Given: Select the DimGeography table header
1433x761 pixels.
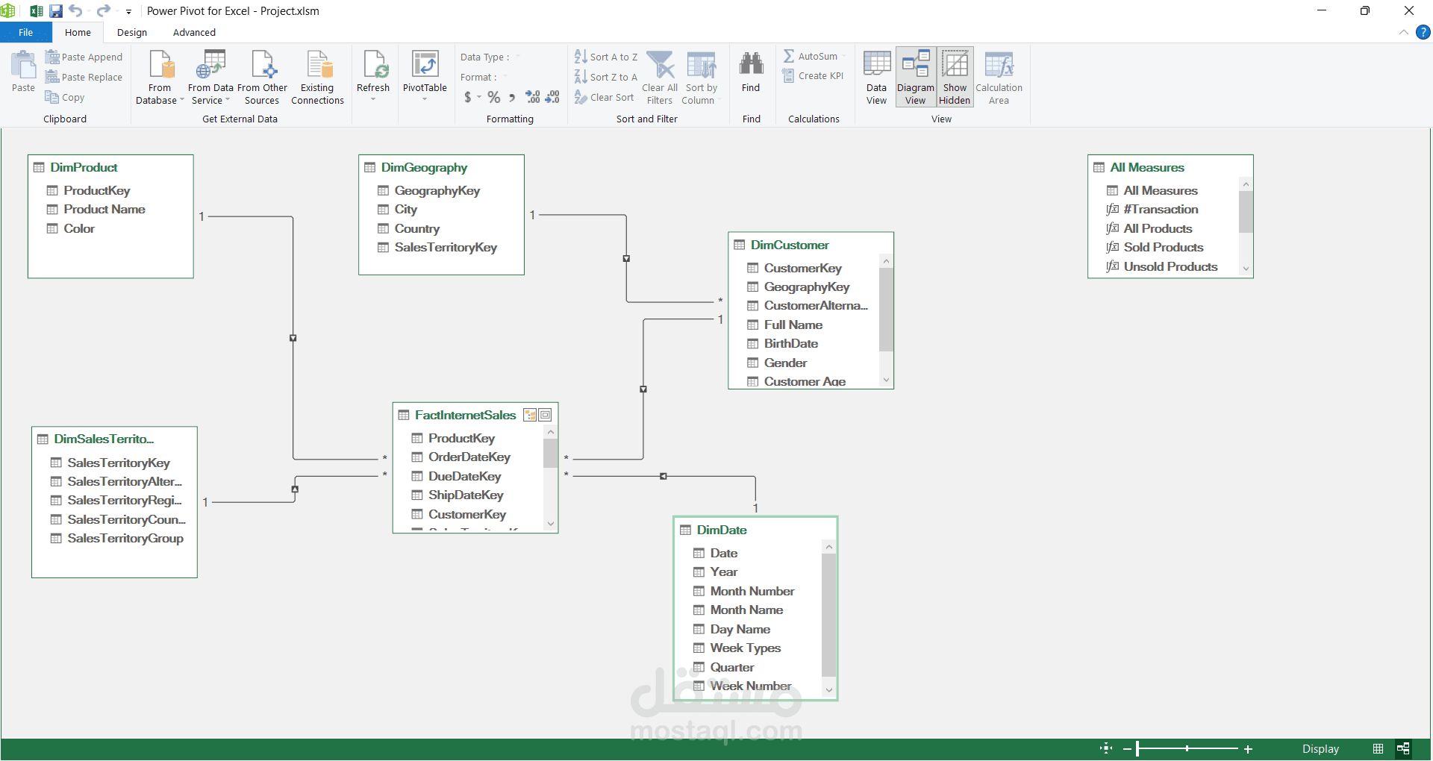Looking at the screenshot, I should pos(441,167).
